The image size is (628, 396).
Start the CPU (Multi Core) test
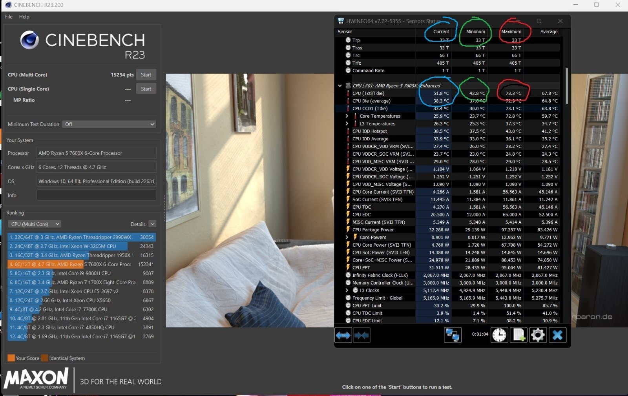click(146, 75)
